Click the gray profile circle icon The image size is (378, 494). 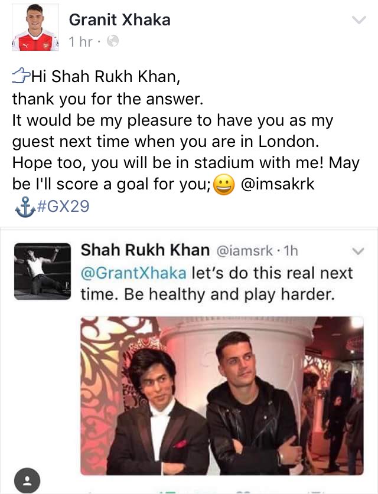click(27, 480)
